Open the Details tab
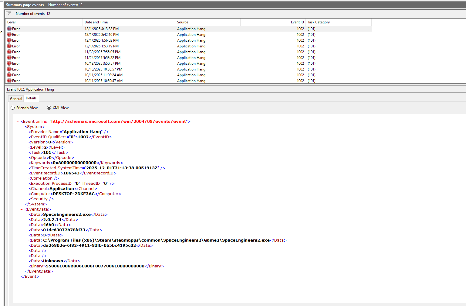The width and height of the screenshot is (466, 306). (x=31, y=98)
